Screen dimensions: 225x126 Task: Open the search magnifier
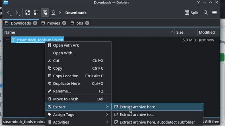tap(206, 13)
